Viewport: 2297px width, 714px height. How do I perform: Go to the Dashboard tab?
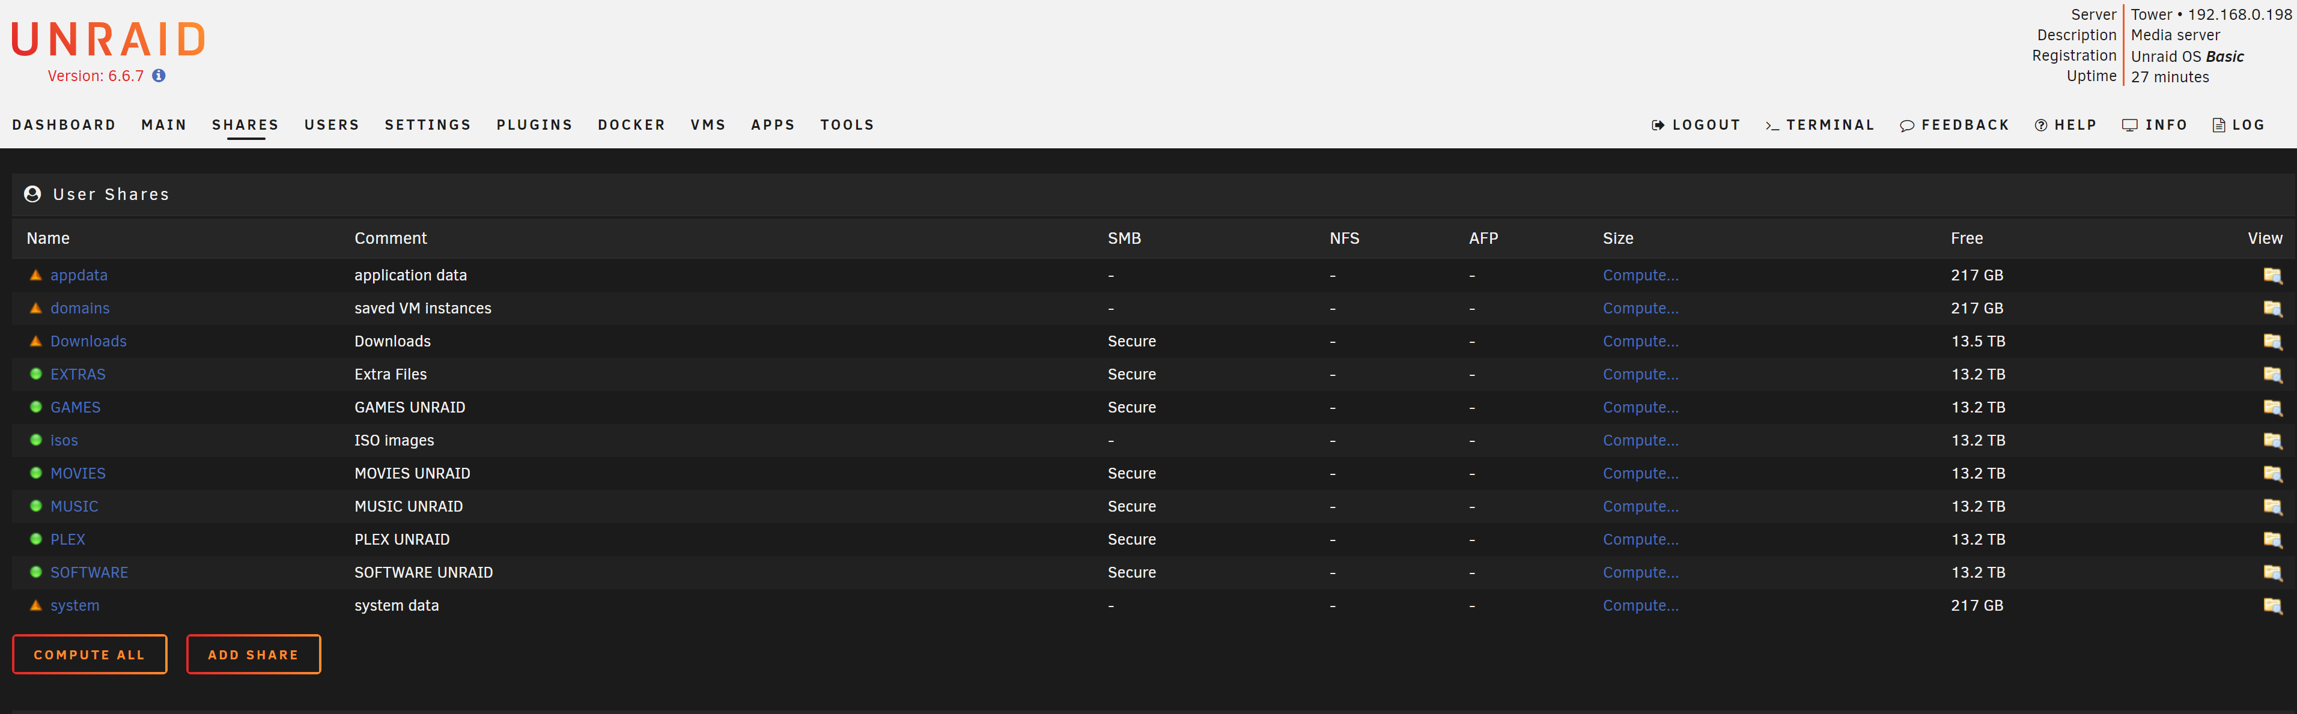[x=64, y=125]
